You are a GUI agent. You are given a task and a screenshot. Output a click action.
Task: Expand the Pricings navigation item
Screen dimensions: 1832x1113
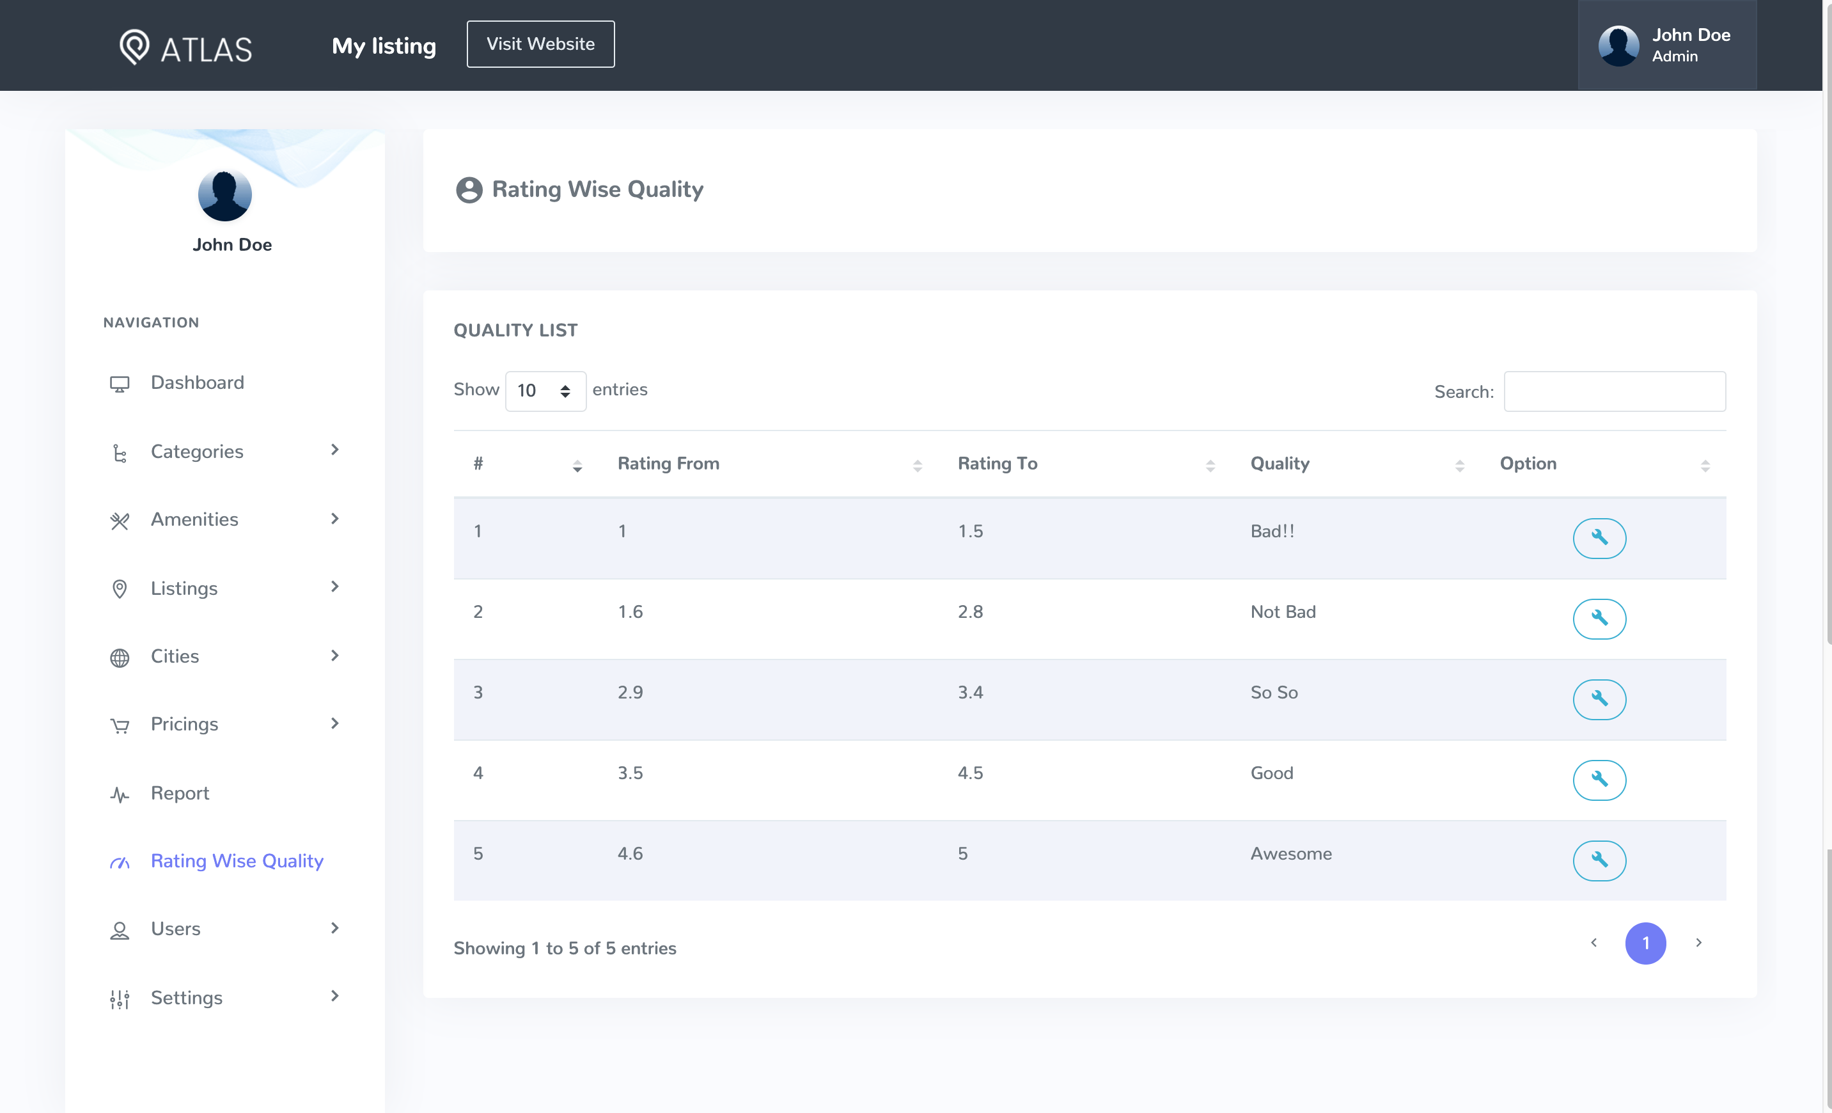pos(183,724)
